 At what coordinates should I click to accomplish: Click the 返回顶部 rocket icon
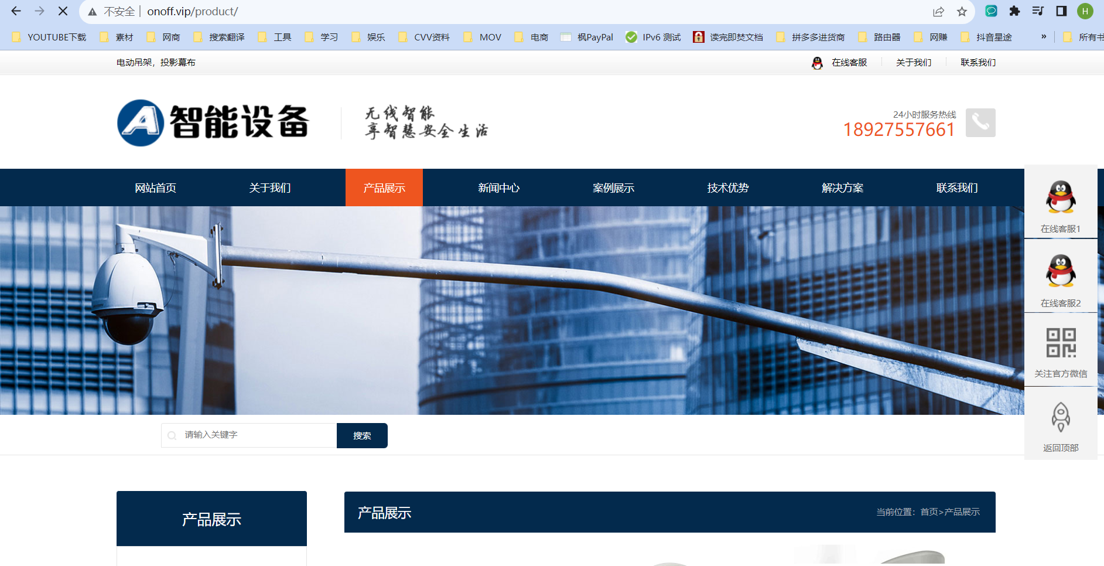(1061, 417)
